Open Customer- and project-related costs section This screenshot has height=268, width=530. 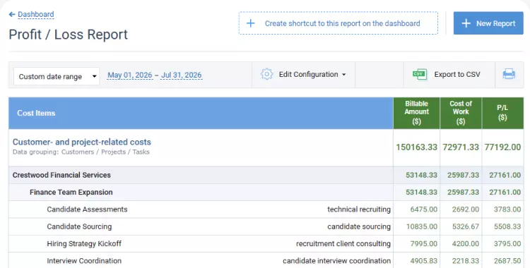click(82, 142)
